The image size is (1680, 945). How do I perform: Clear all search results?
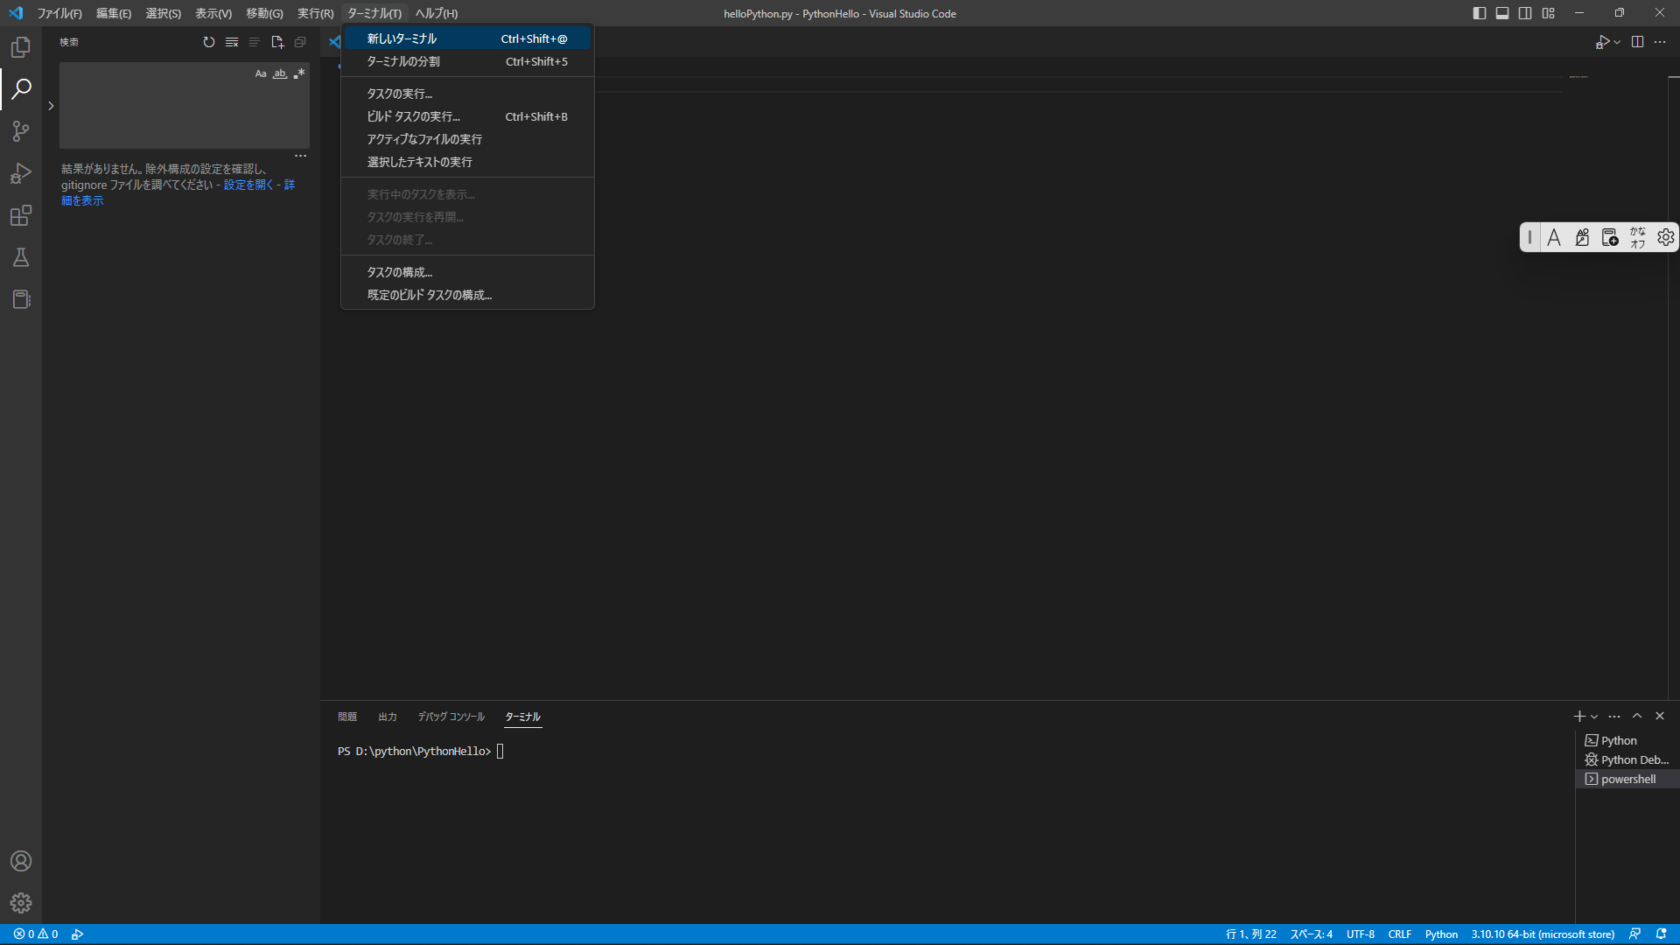tap(231, 41)
